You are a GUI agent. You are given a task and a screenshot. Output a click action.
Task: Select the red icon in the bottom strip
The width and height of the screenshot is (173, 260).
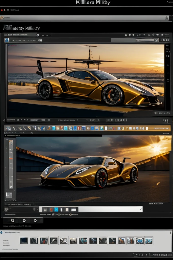[51, 209]
